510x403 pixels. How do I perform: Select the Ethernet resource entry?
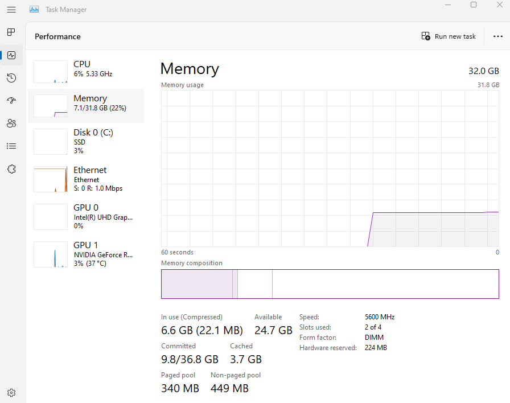tap(85, 179)
